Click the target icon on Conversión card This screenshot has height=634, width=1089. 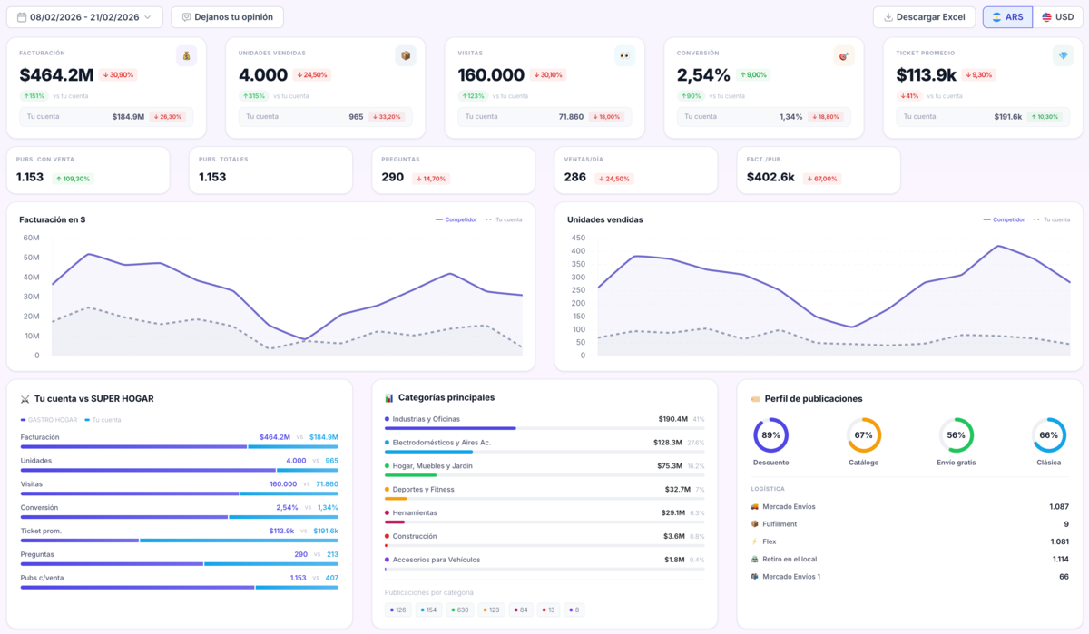tap(844, 56)
